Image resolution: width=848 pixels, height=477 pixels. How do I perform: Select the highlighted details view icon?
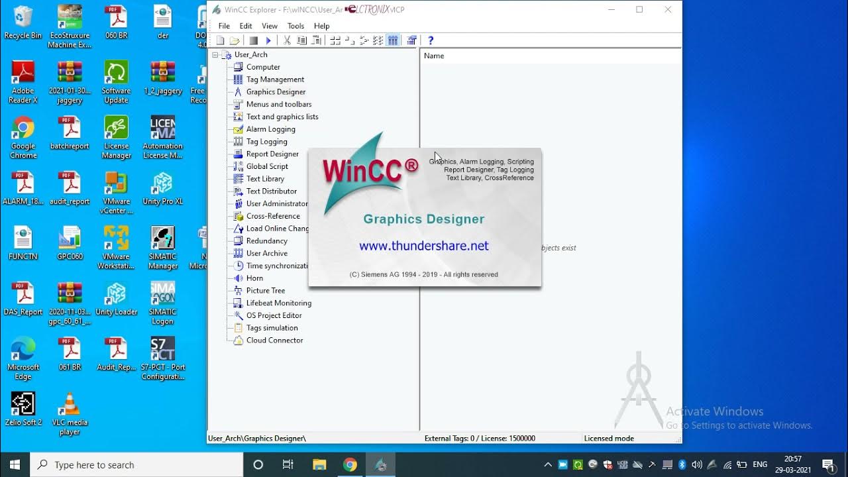coord(393,40)
